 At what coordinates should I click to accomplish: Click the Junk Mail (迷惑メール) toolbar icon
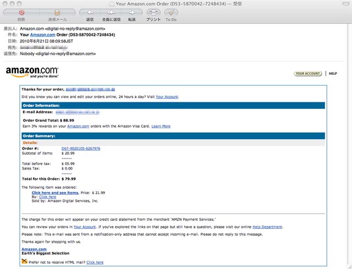(57, 13)
